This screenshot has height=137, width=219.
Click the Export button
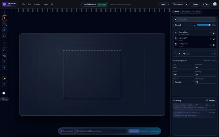[x=206, y=4]
